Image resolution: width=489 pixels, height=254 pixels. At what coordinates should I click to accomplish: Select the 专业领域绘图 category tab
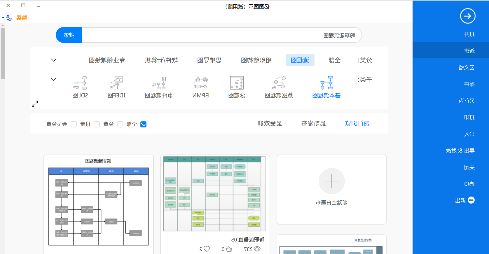pos(107,60)
